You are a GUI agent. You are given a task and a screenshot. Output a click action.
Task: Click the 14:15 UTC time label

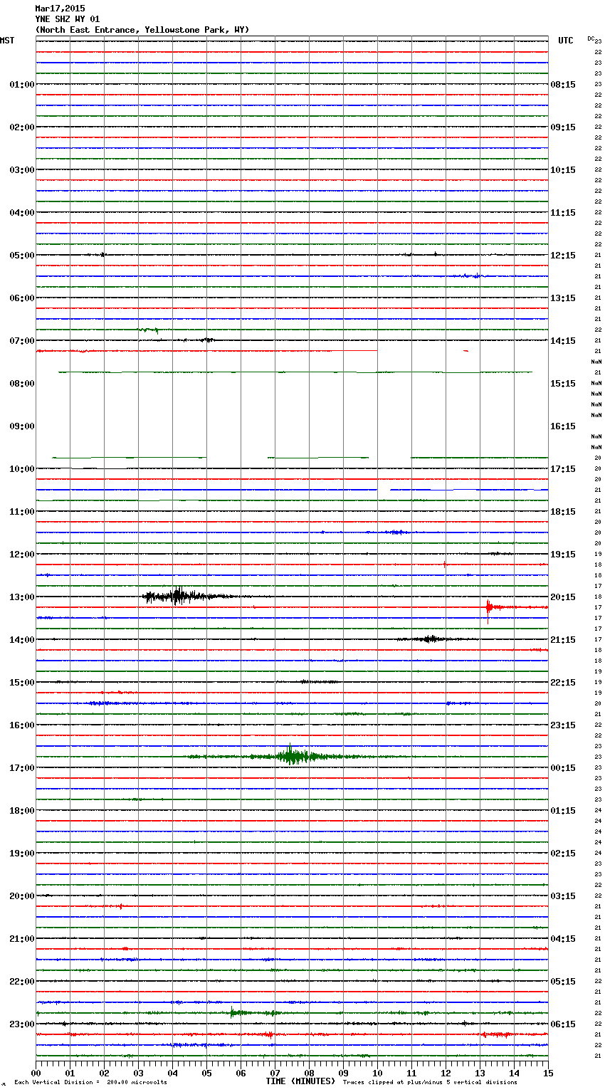563,340
